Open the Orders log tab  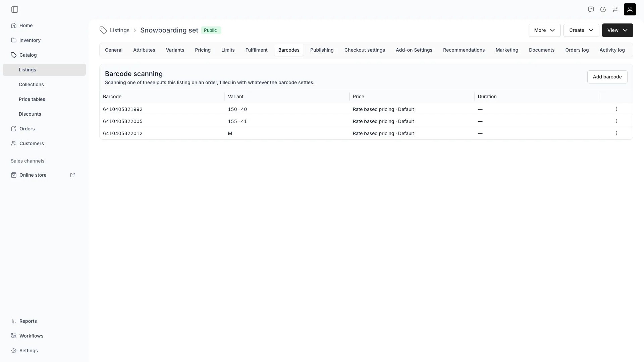coord(577,50)
